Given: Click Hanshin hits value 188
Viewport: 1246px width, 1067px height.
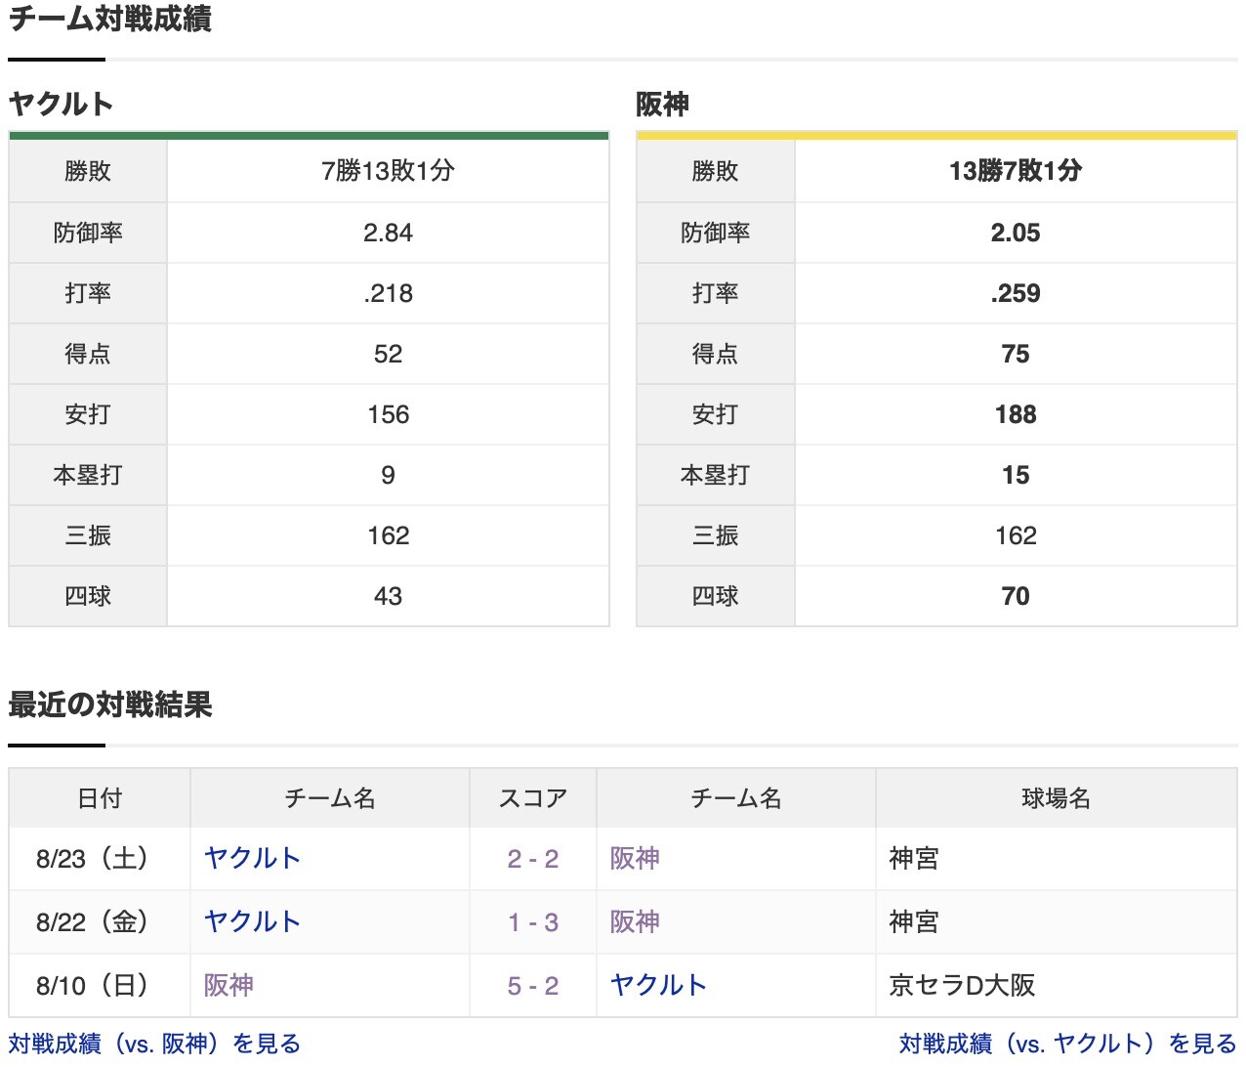Looking at the screenshot, I should coord(1016,414).
